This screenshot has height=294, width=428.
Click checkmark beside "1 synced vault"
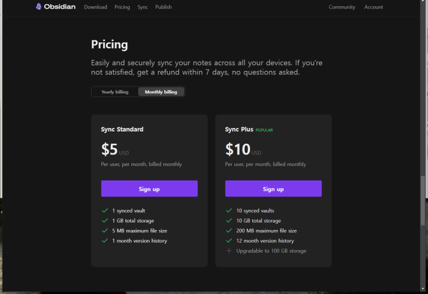tap(105, 210)
